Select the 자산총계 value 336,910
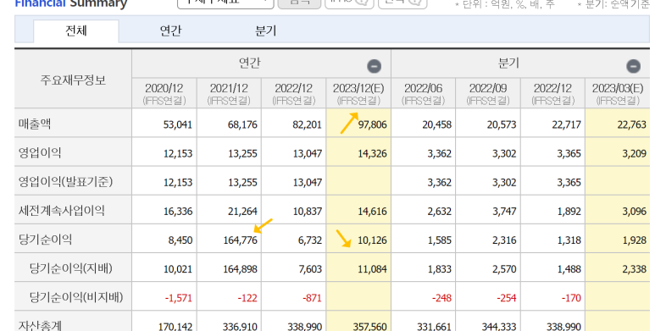The image size is (655, 331). (x=240, y=327)
